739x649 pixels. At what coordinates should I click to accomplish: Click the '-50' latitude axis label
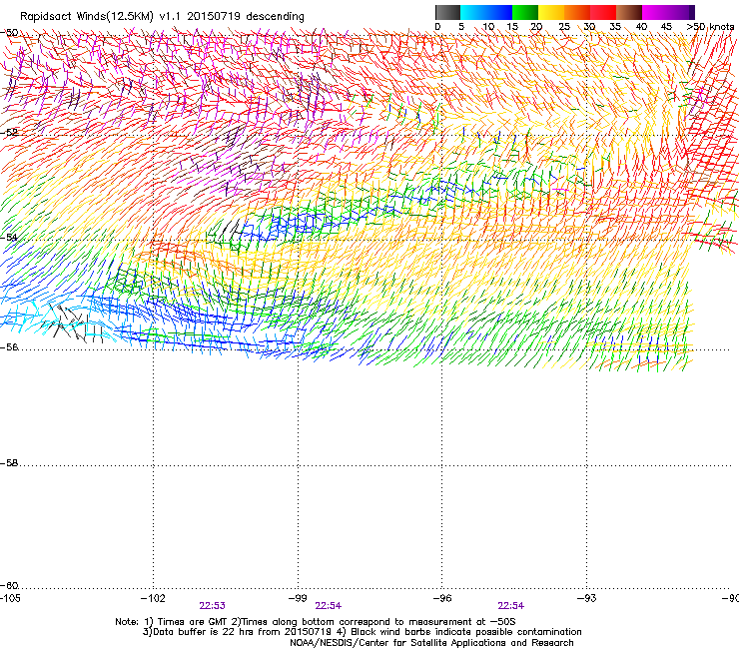[9, 33]
